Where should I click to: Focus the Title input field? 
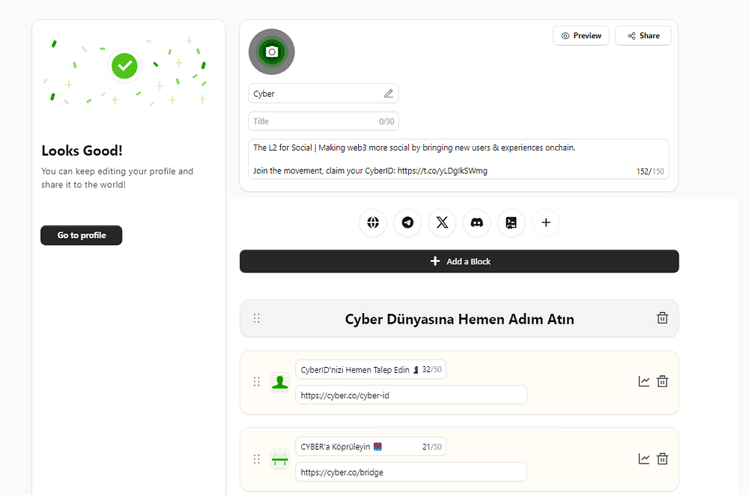[324, 121]
